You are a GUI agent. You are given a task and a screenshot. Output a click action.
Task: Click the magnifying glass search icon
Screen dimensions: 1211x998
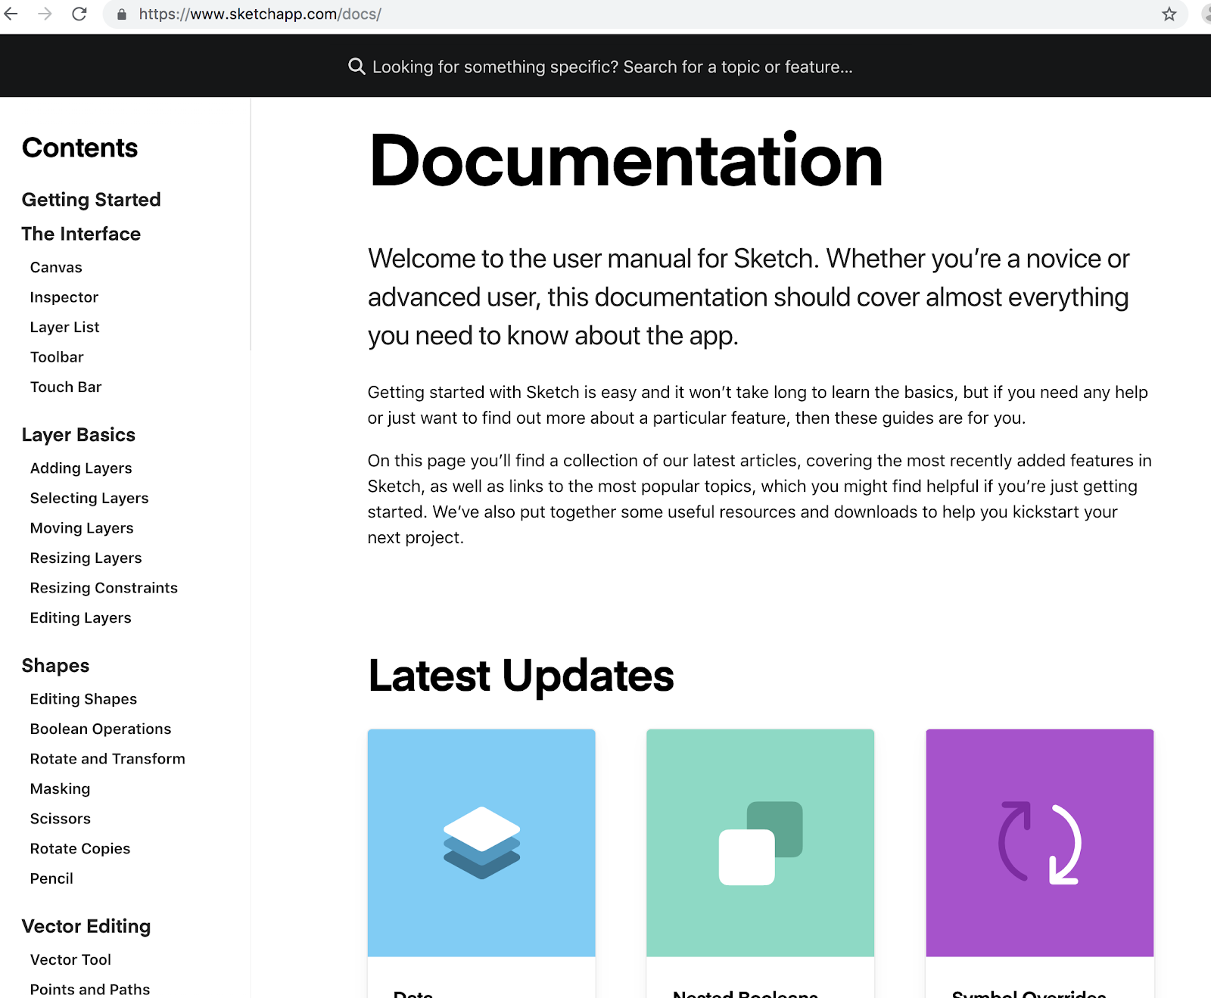tap(356, 67)
